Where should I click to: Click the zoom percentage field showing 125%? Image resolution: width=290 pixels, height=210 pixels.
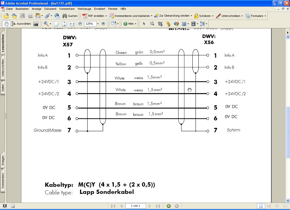pos(90,24)
